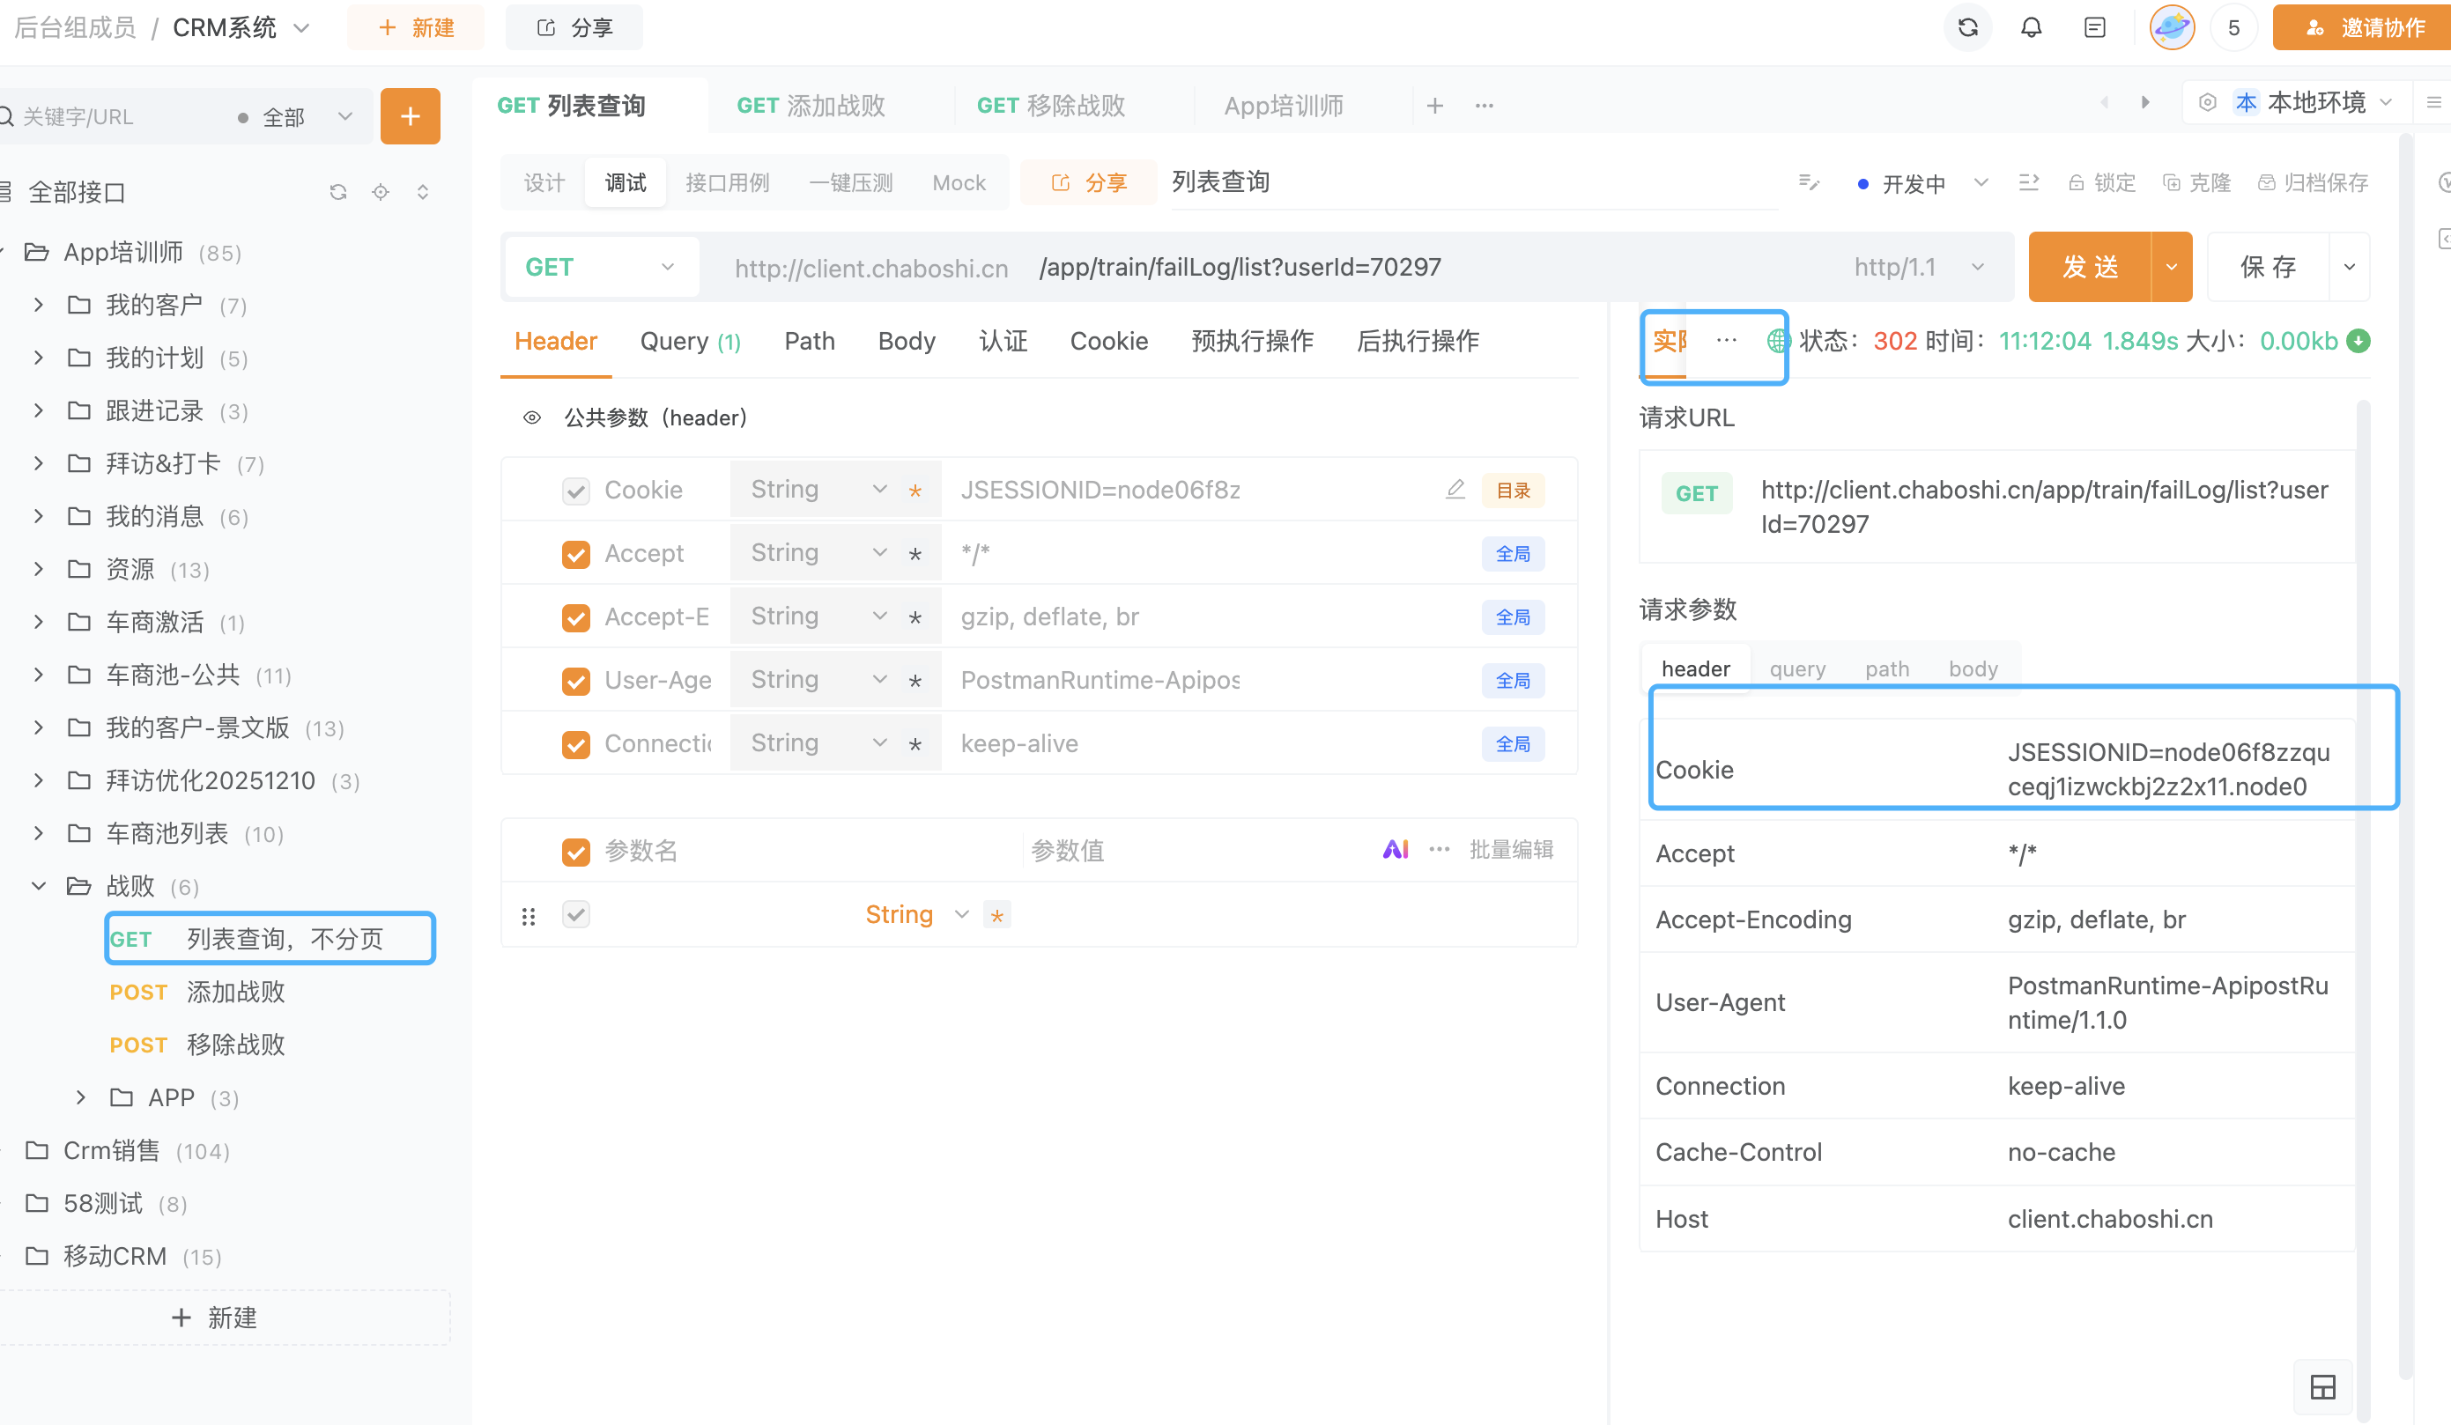Viewport: 2451px width, 1425px height.
Task: Expand the 我的客户 folder
Action: (39, 306)
